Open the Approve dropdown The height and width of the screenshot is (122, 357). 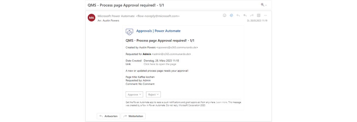tap(134, 95)
